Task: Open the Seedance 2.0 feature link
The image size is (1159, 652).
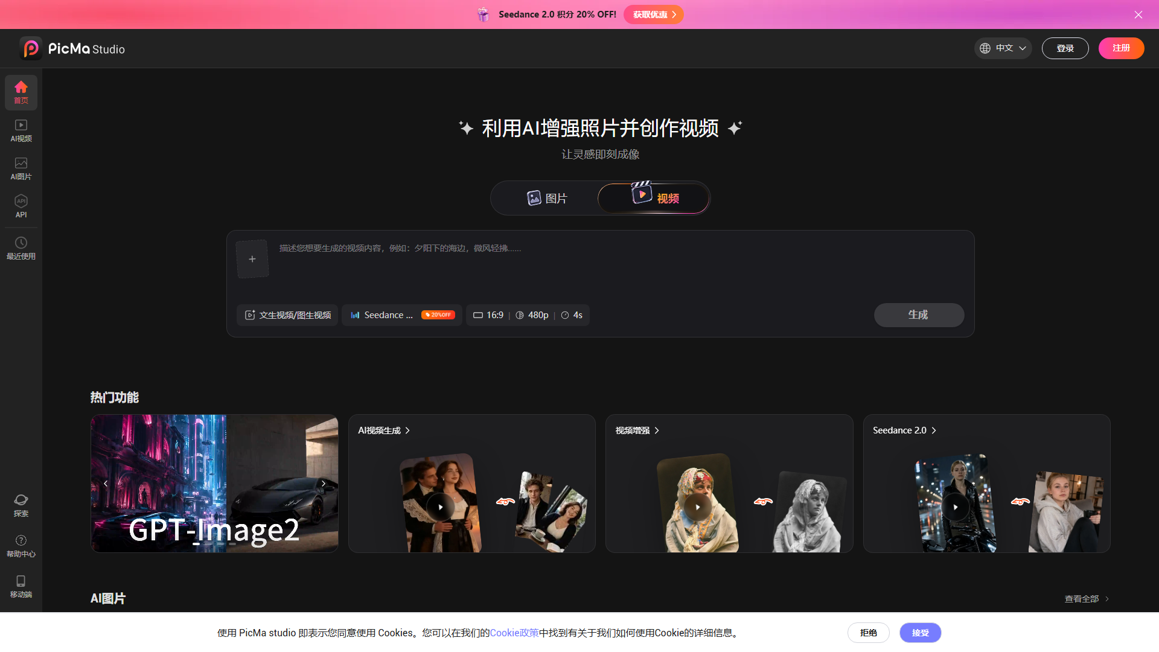Action: coord(904,430)
